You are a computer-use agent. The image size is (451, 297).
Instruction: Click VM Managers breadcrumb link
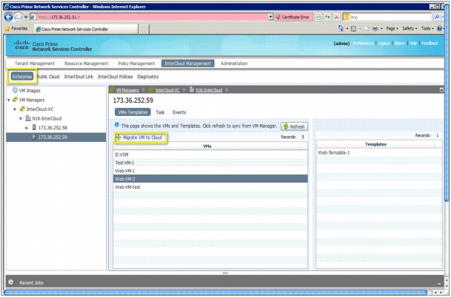pos(127,90)
